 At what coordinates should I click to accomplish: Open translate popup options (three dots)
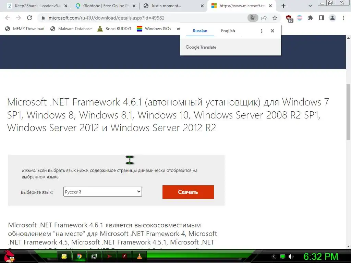262,31
